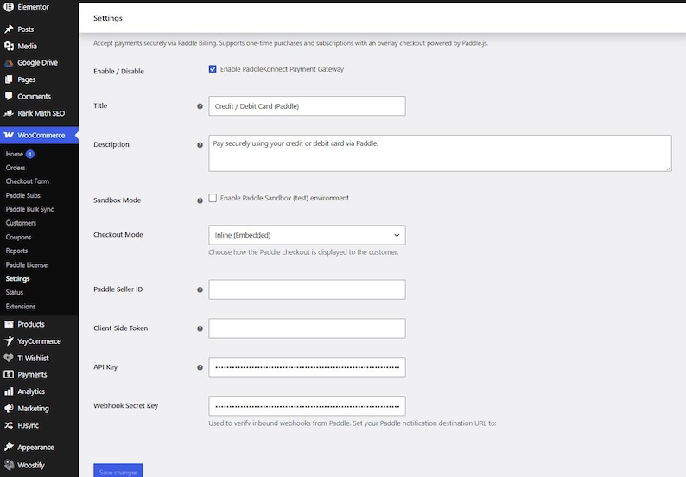This screenshot has width=686, height=477.
Task: Open the Checkout Form submenu item
Action: pos(27,181)
